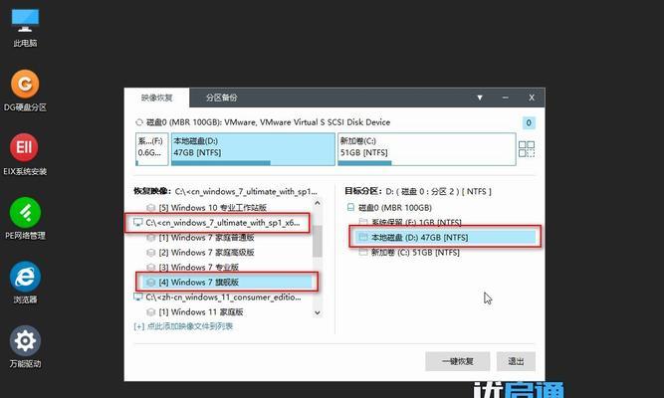
Task: Open EIX系统安装 desktop icon
Action: tap(25, 154)
